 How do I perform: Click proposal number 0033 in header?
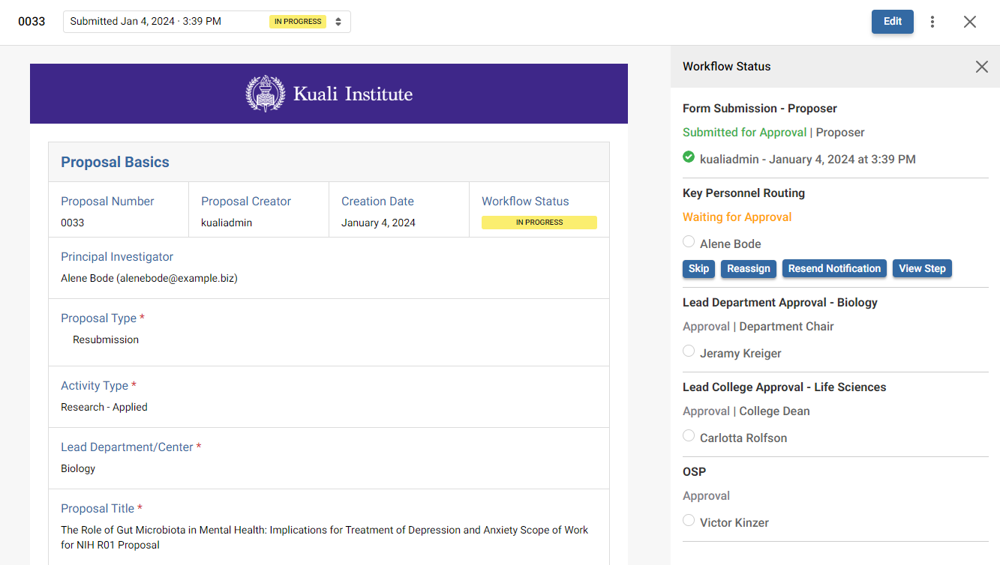click(x=32, y=22)
